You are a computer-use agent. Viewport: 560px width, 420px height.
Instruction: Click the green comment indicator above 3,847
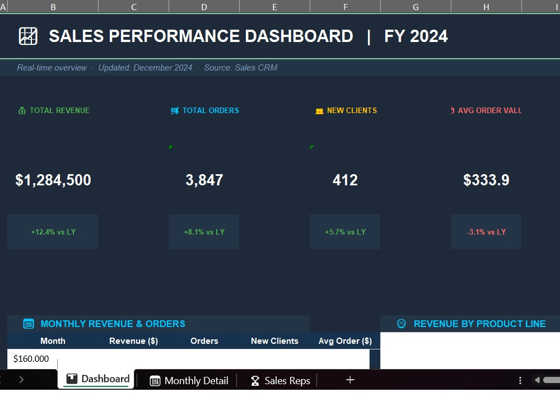click(171, 147)
